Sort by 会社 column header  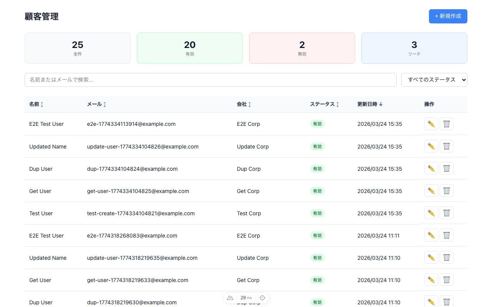pyautogui.click(x=244, y=104)
